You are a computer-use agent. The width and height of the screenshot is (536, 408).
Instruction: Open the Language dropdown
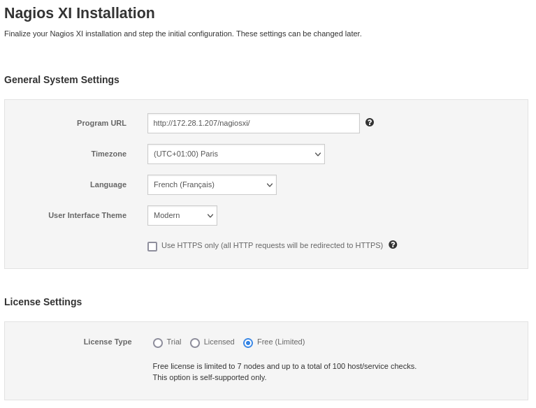click(x=212, y=185)
